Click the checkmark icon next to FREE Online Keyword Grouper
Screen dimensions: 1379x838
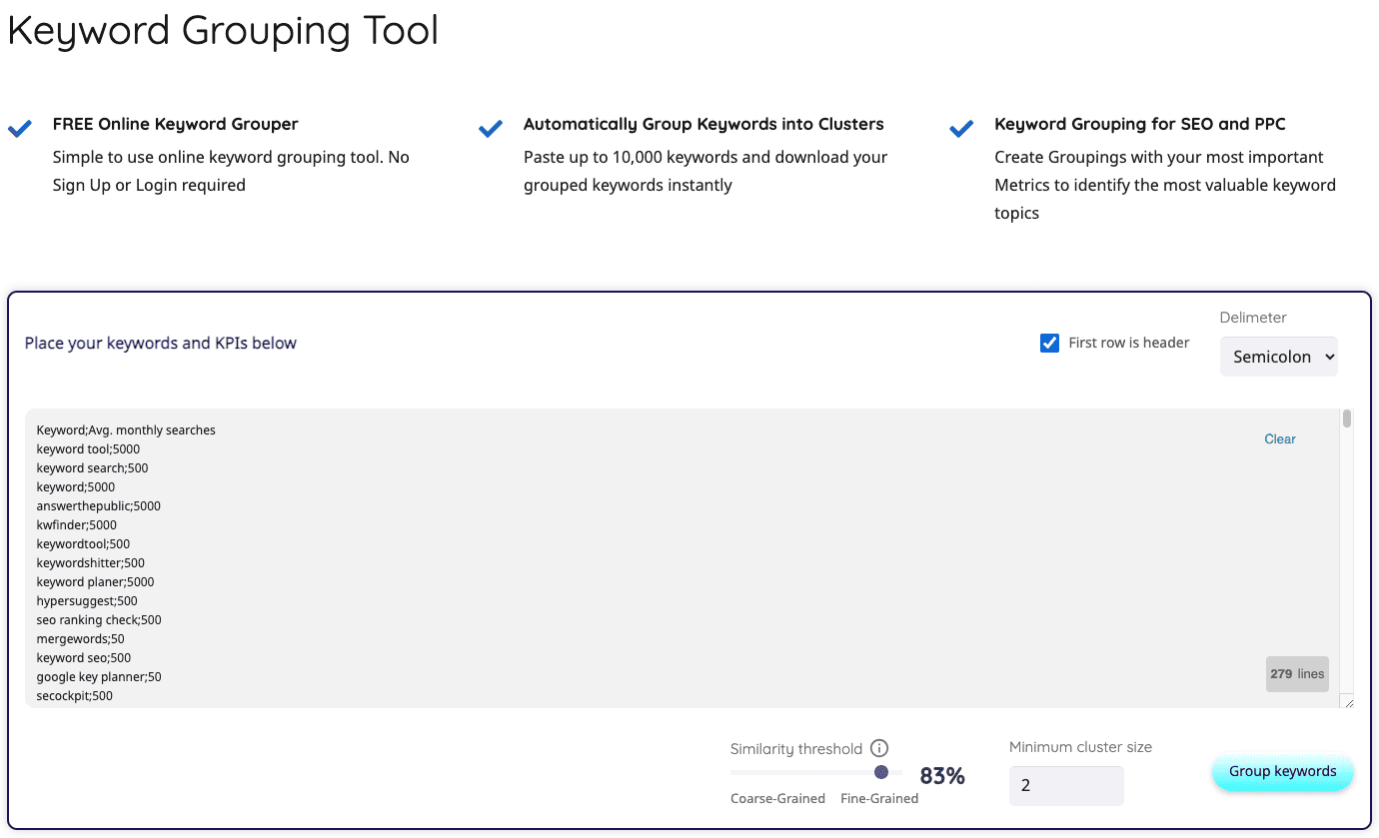click(20, 129)
